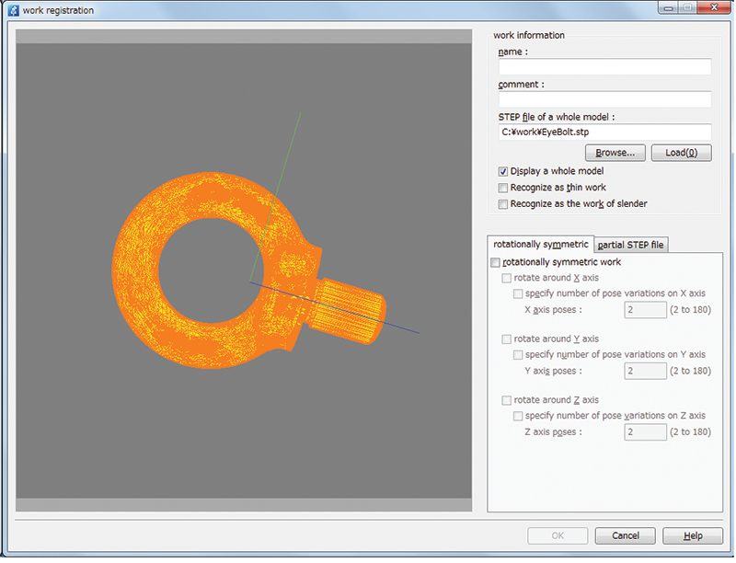
Task: Click the name input field
Action: (x=604, y=67)
